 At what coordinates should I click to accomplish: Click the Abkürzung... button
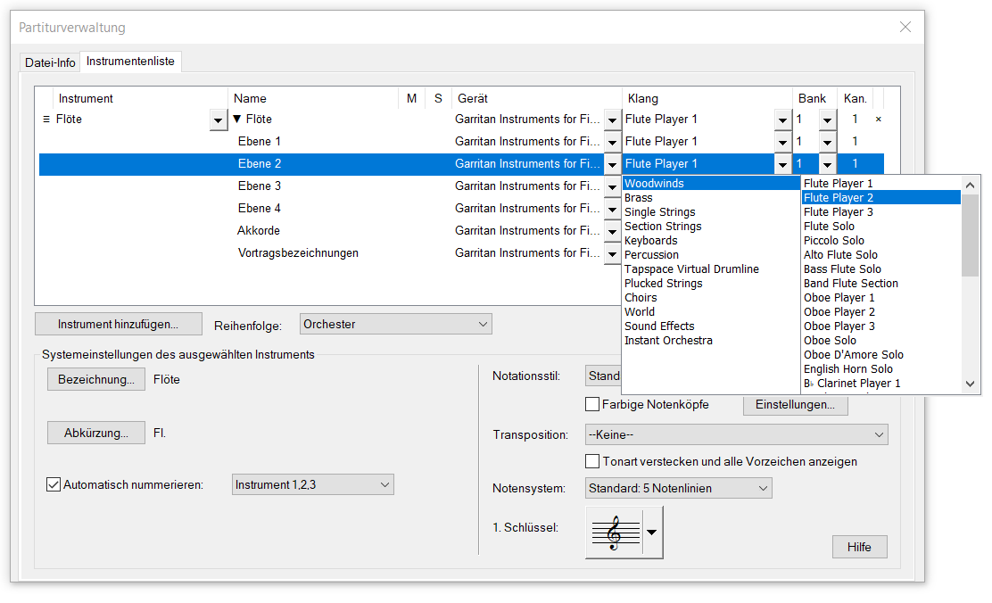96,433
